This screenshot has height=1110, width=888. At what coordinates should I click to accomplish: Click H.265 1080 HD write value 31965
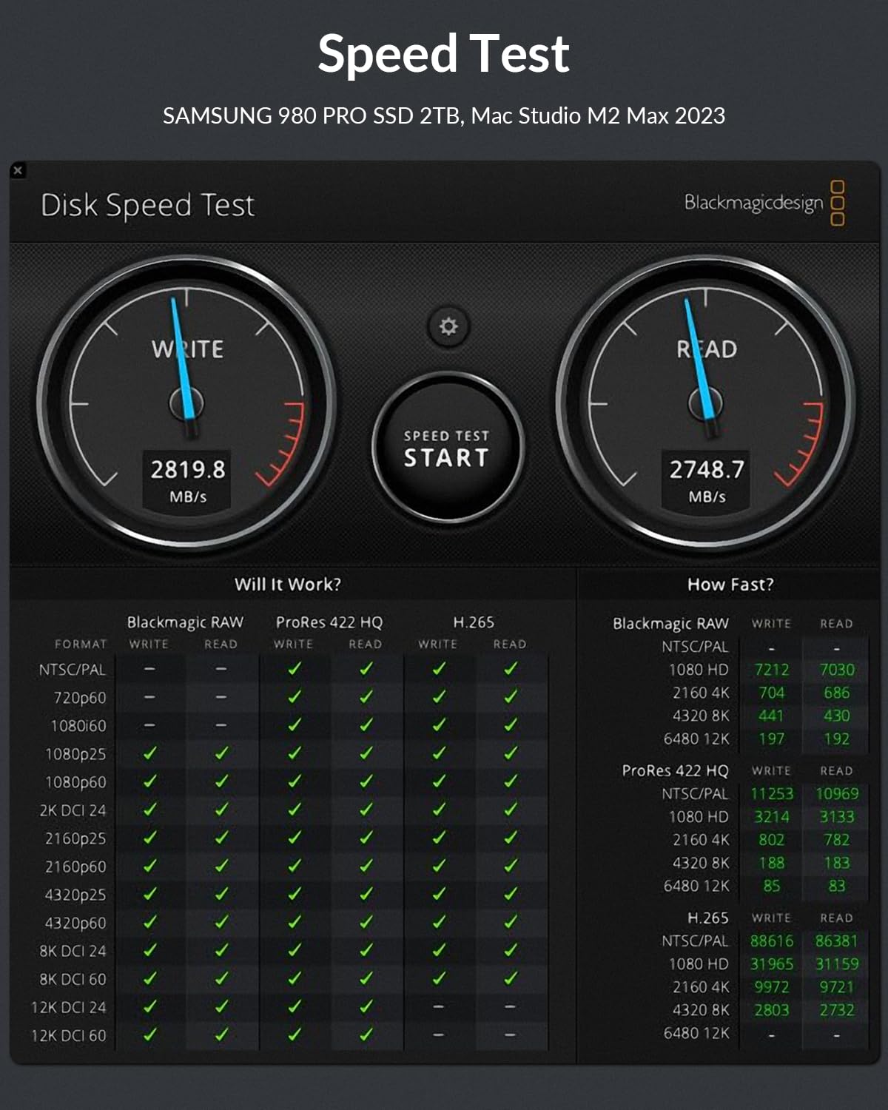coord(772,964)
